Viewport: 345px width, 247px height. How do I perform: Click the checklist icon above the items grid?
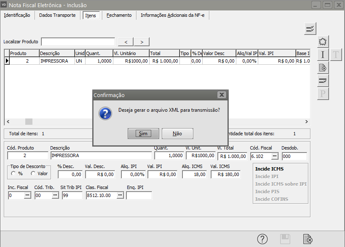point(310,29)
